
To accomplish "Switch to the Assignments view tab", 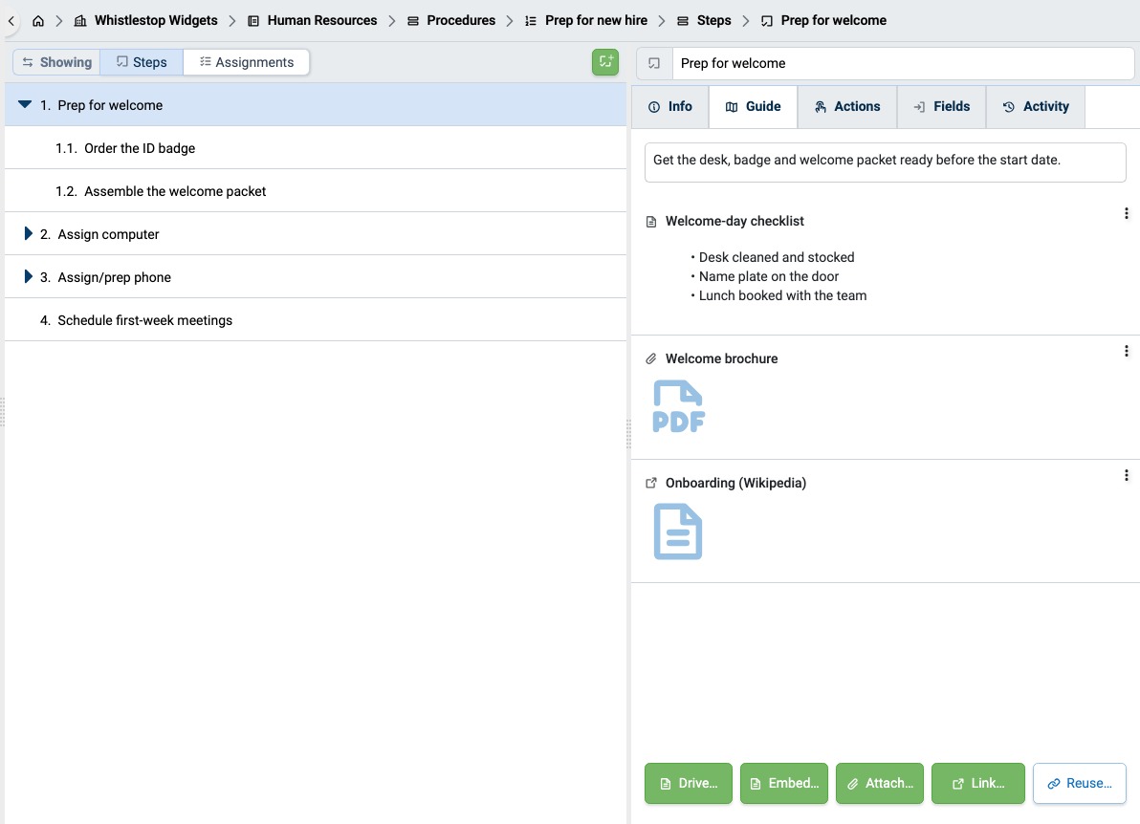I will click(x=247, y=62).
